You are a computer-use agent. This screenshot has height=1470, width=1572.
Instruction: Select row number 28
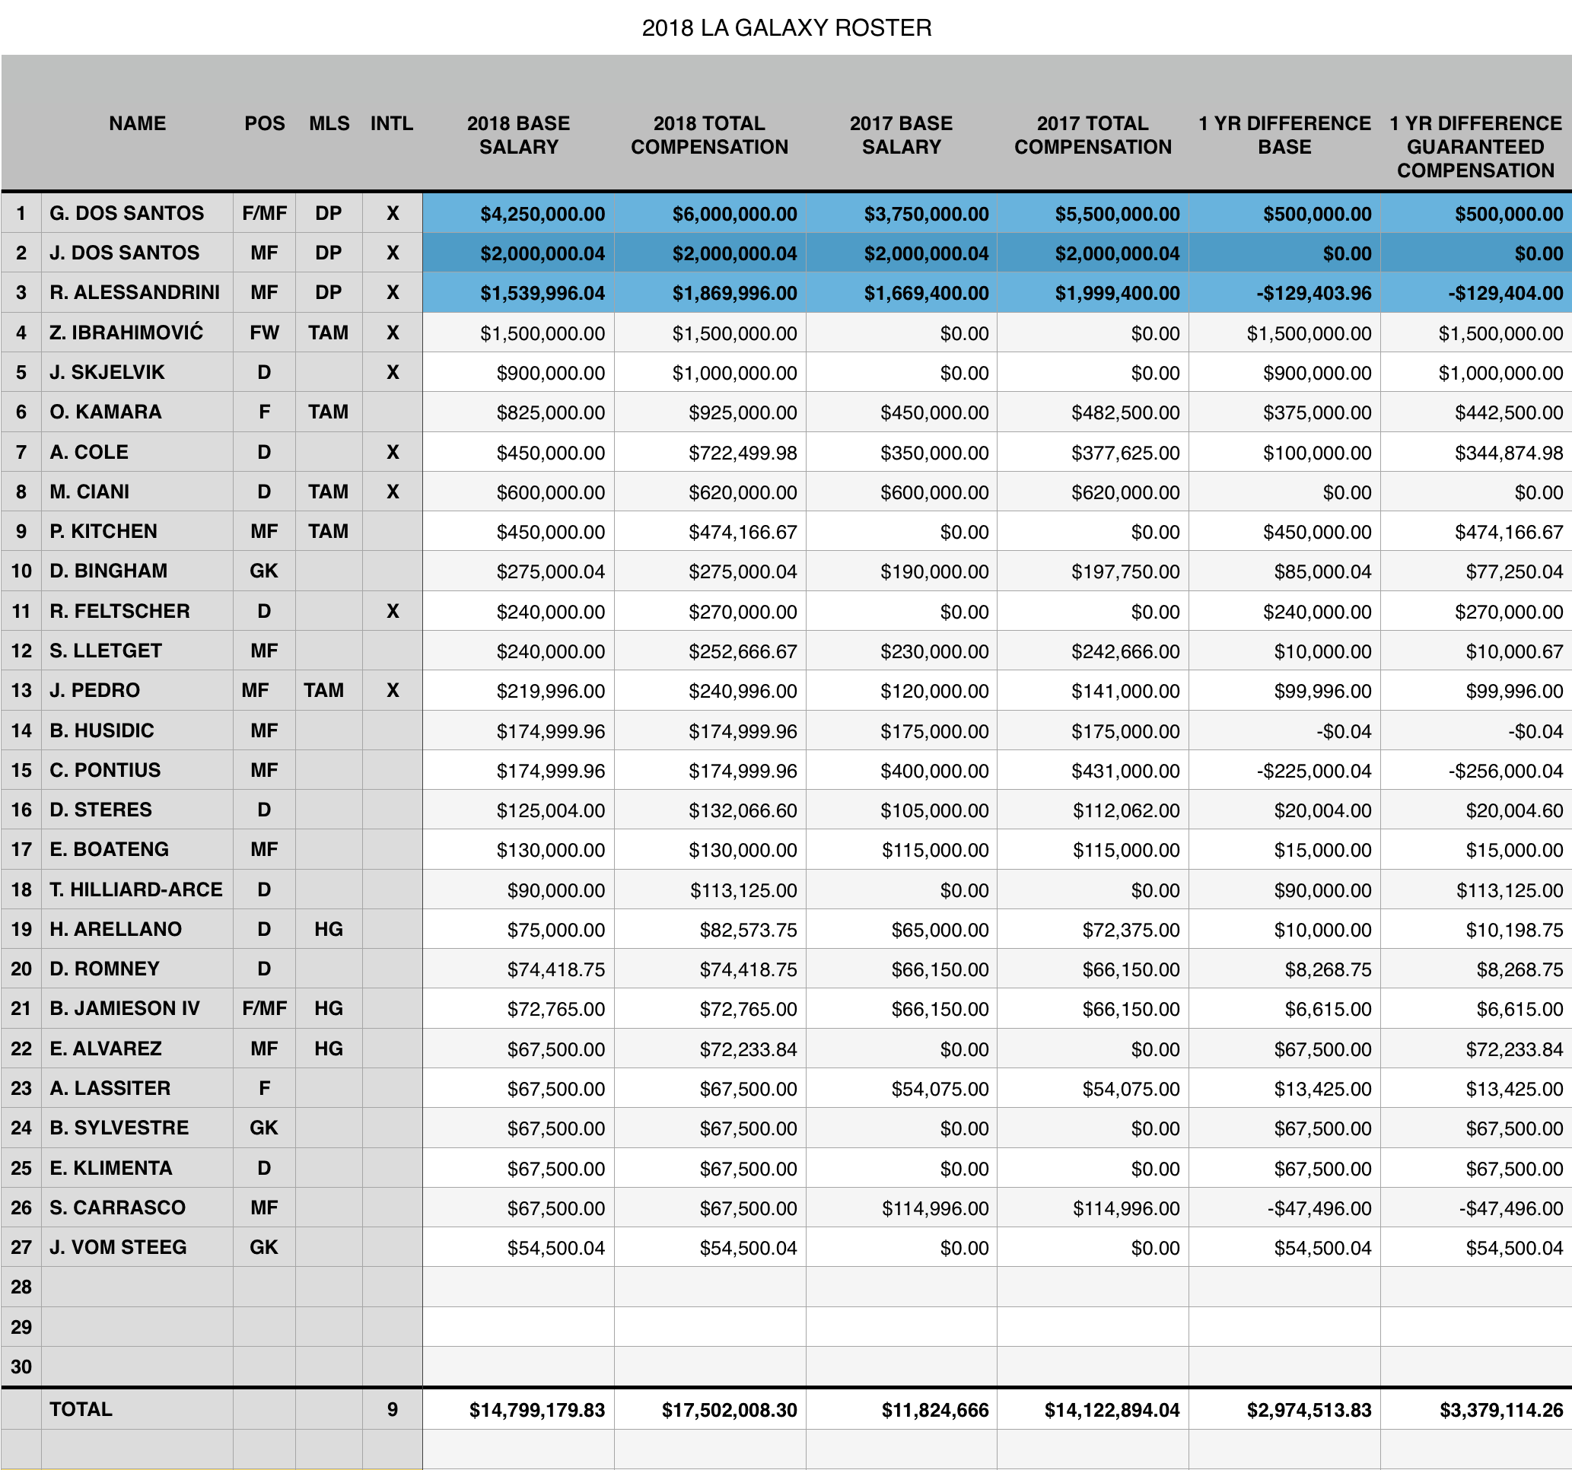21,1287
